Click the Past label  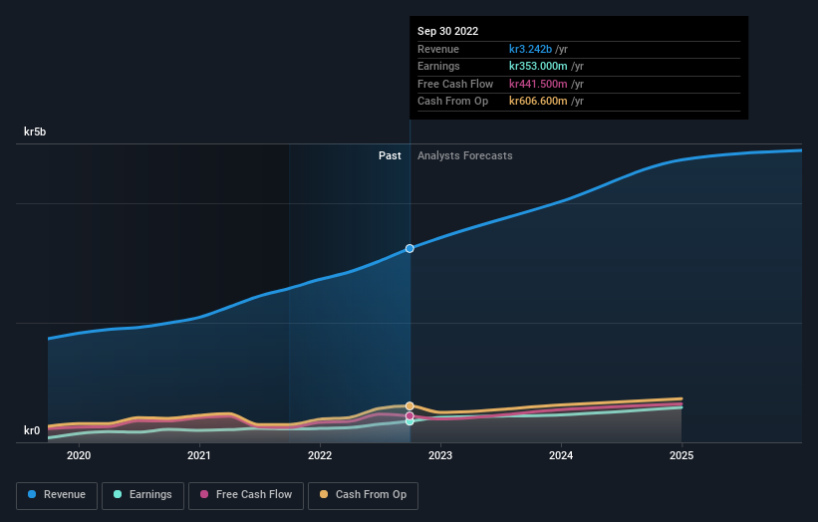click(x=390, y=155)
